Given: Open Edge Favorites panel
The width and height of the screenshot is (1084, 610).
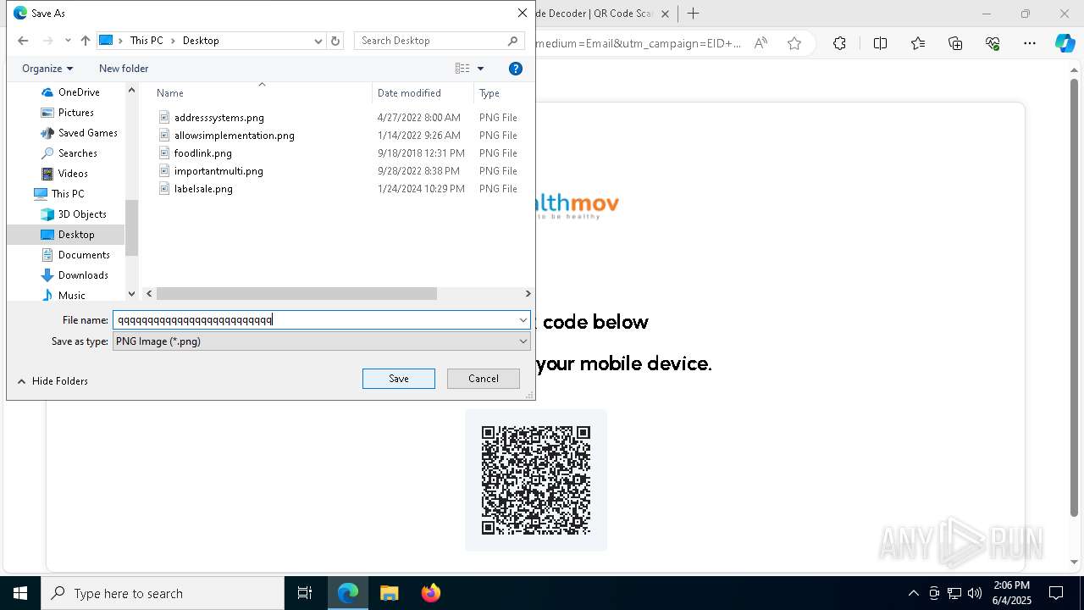Looking at the screenshot, I should click(x=918, y=43).
